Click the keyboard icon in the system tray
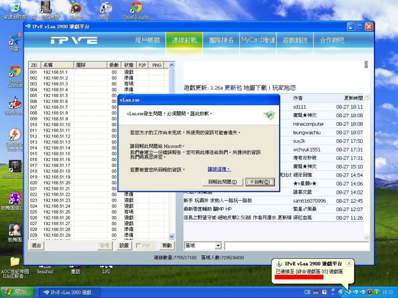The width and height of the screenshot is (398, 298). tap(315, 292)
